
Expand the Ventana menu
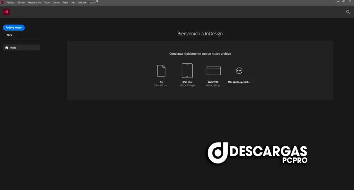tap(82, 2)
